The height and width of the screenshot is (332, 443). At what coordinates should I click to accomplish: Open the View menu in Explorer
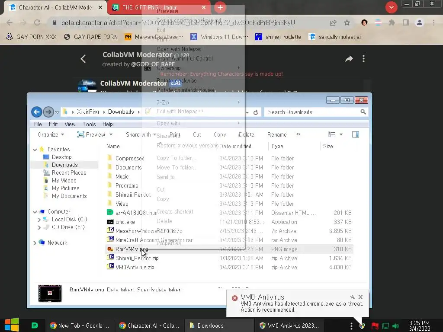pos(70,124)
